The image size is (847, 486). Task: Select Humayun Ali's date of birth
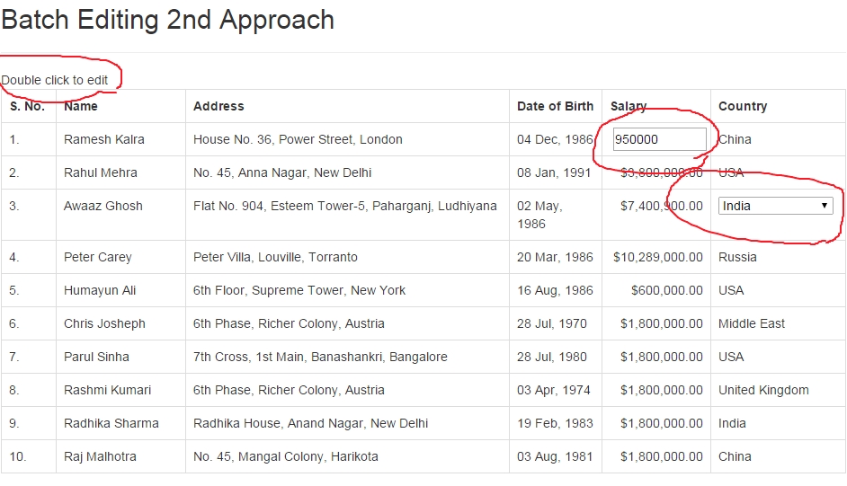point(556,290)
